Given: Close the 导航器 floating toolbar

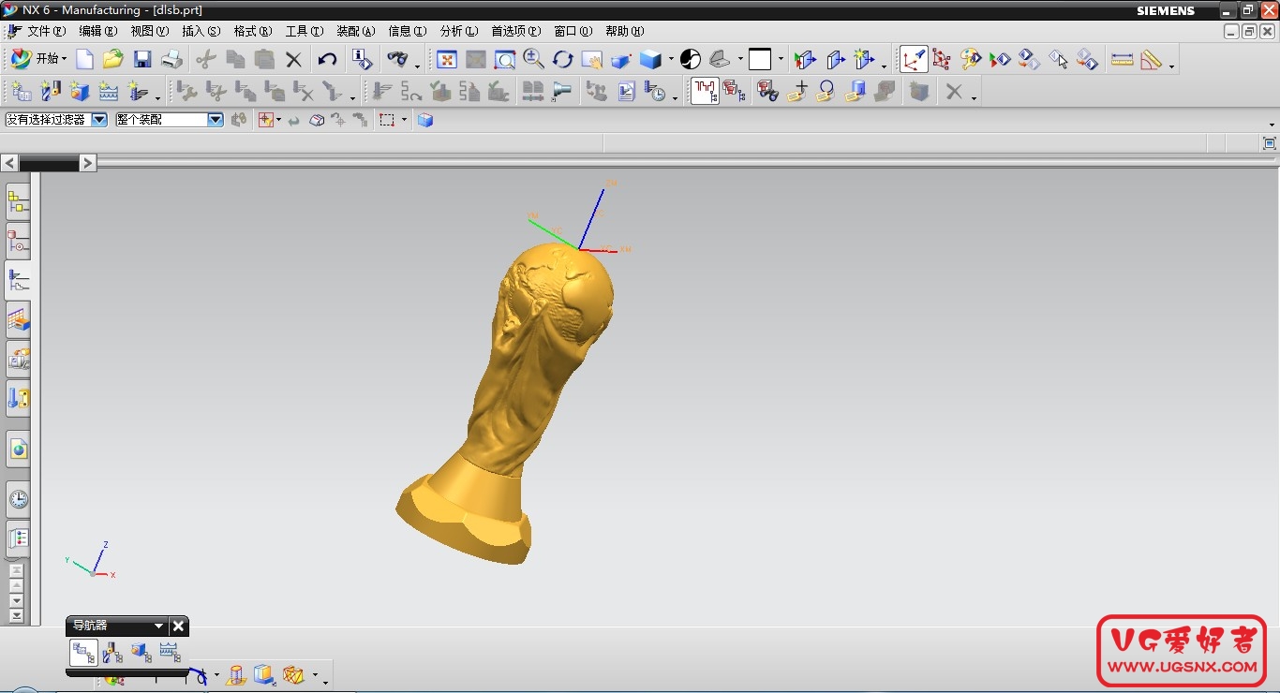Looking at the screenshot, I should pyautogui.click(x=178, y=626).
